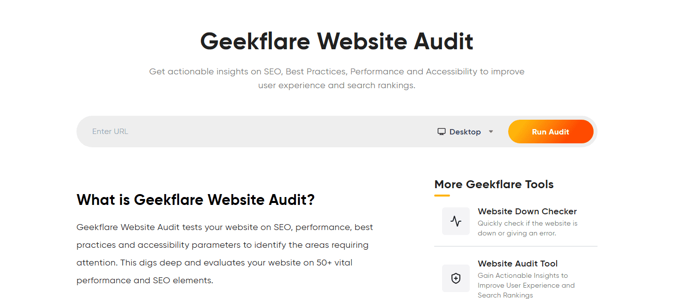This screenshot has width=674, height=299.
Task: Click the word Desktop in the selector
Action: [465, 132]
